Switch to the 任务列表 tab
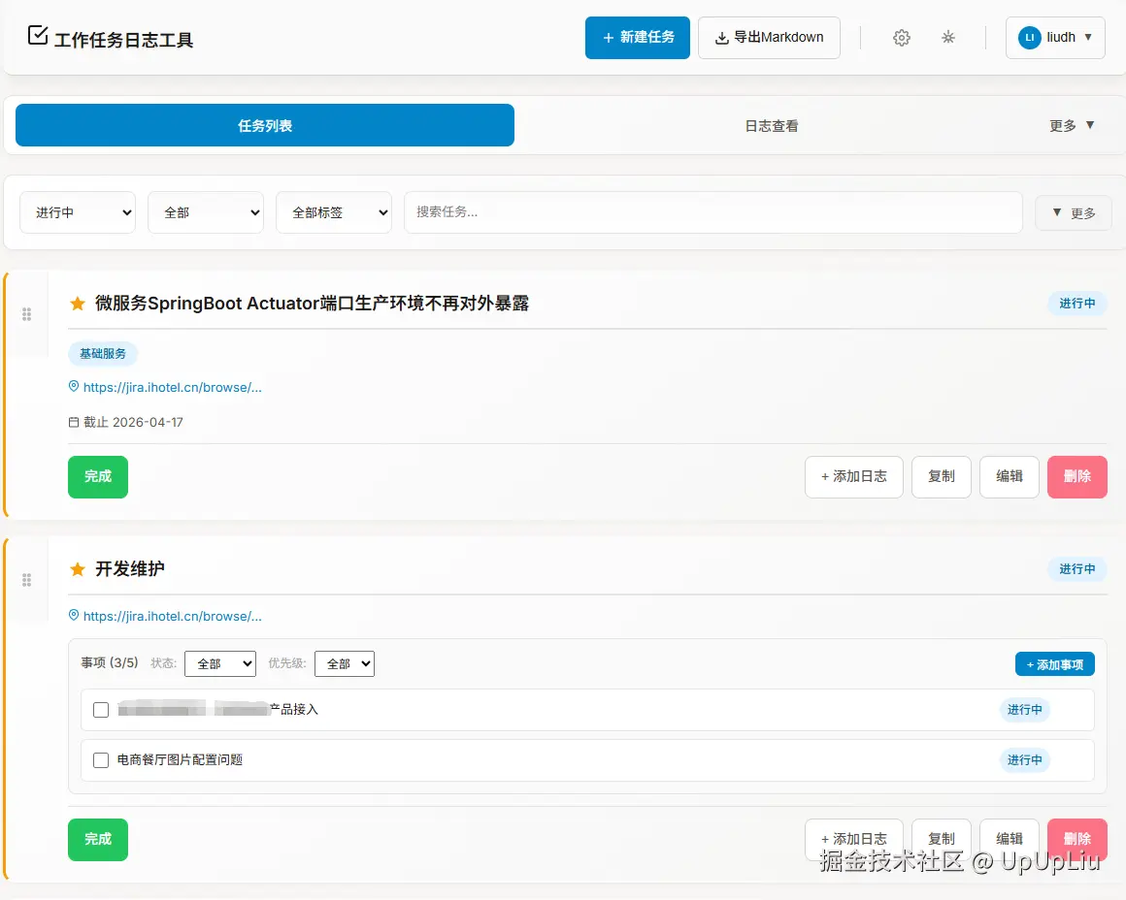This screenshot has width=1126, height=900. tap(265, 126)
